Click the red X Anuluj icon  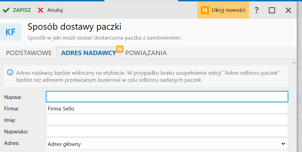click(x=41, y=10)
